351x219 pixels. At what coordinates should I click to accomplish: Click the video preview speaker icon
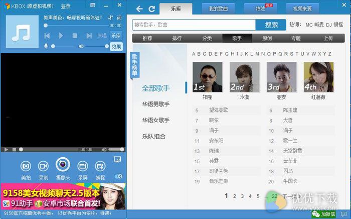click(x=104, y=149)
